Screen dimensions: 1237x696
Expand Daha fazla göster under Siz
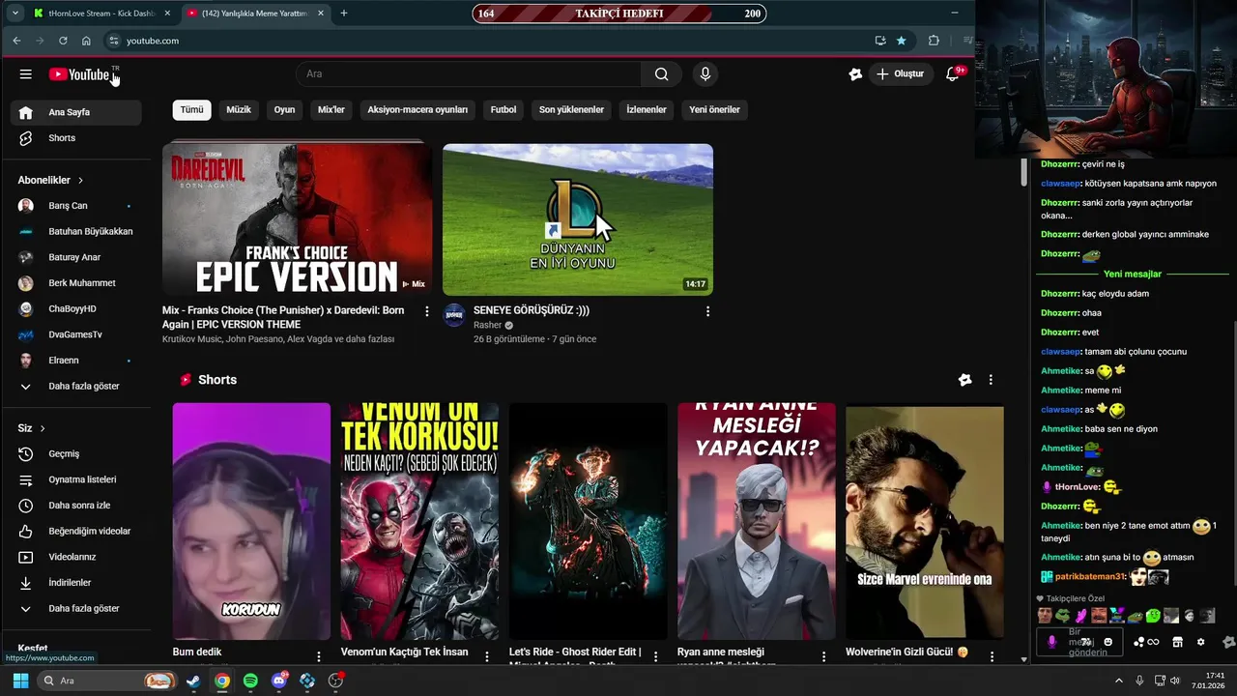coord(76,609)
